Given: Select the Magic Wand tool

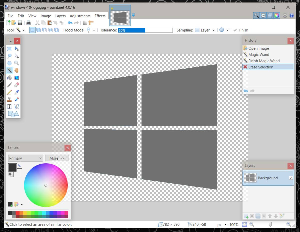Looking at the screenshot, I should click(x=9, y=70).
